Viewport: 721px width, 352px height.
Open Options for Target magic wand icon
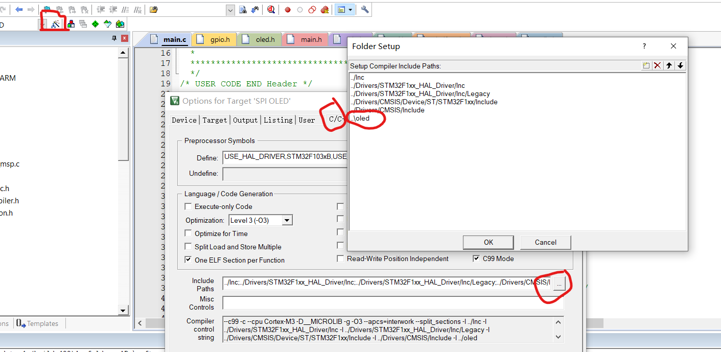coord(56,24)
